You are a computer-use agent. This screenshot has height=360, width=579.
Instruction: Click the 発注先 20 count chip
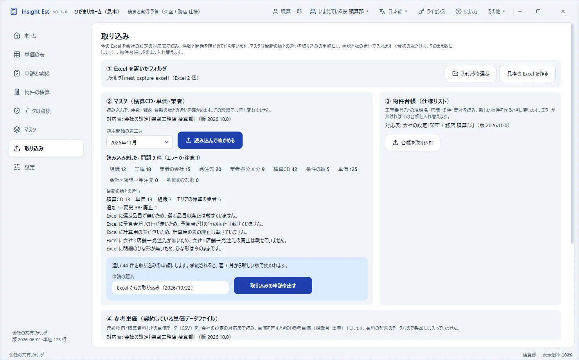pyautogui.click(x=210, y=169)
